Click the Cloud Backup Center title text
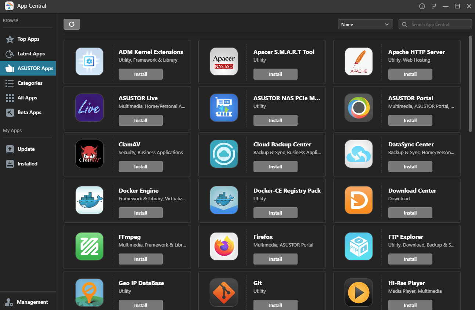Image resolution: width=475 pixels, height=310 pixels. point(283,145)
